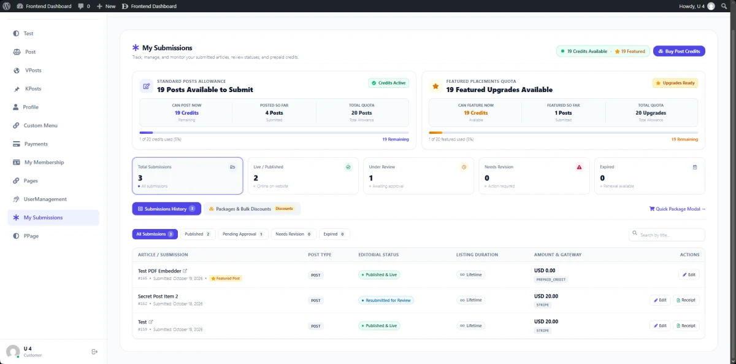736x364 pixels.
Task: Click the Buy Post Credits button
Action: [679, 51]
